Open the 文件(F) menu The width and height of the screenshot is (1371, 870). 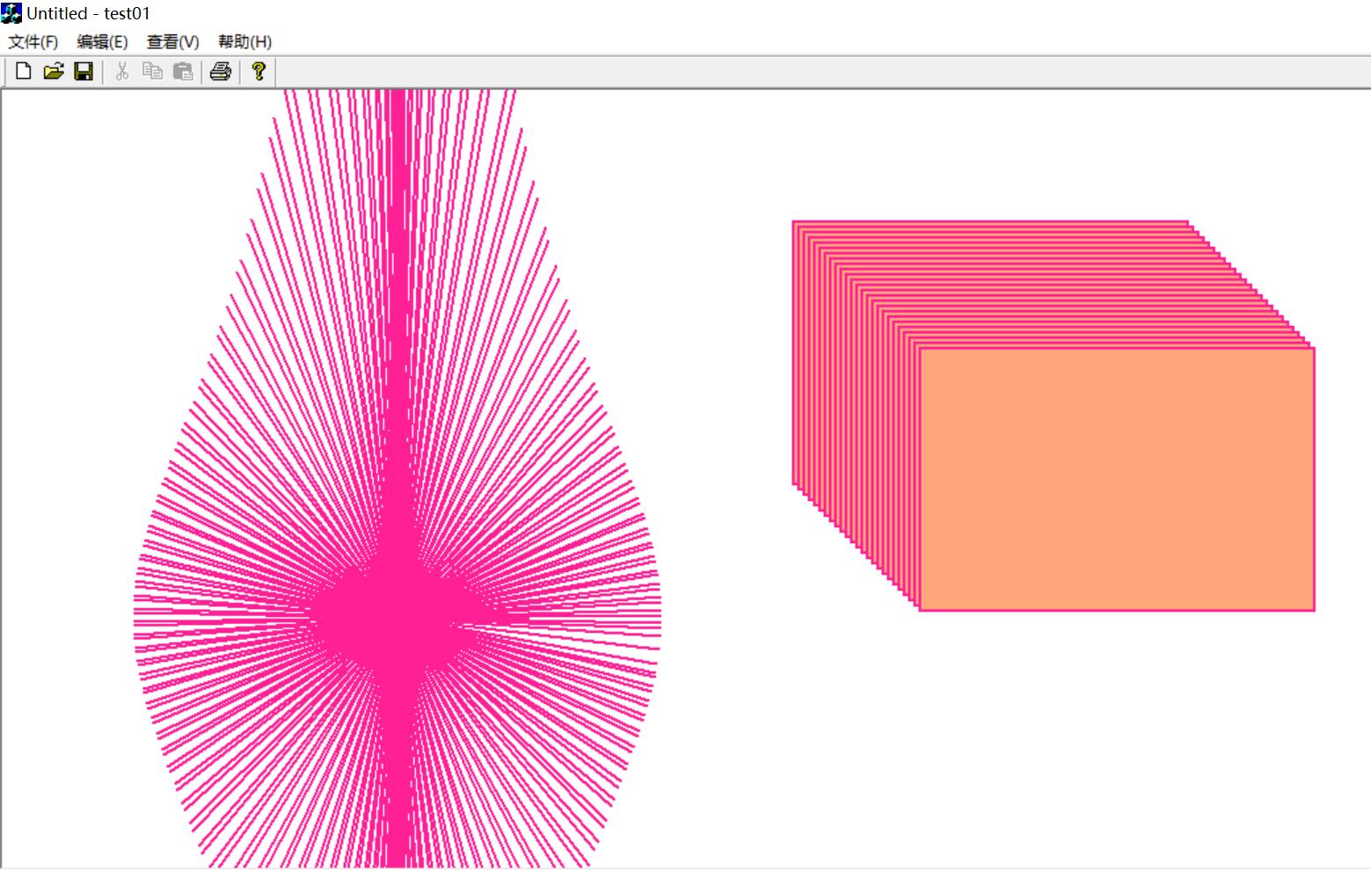(33, 42)
